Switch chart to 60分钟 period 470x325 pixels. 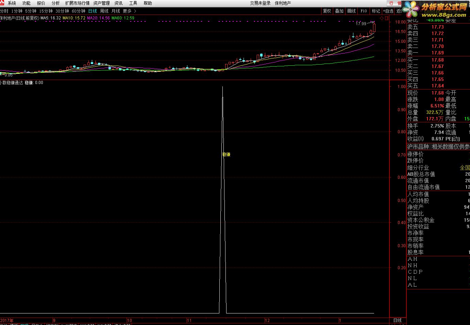(x=79, y=11)
